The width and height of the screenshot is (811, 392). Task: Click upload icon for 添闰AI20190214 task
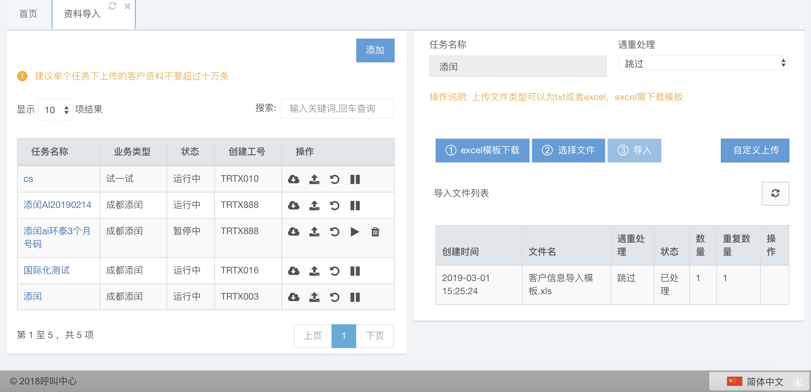pyautogui.click(x=315, y=206)
